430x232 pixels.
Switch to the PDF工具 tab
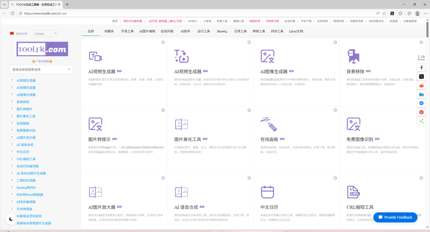(x=277, y=31)
